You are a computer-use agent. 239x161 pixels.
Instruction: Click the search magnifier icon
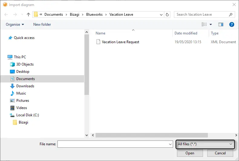point(231,14)
